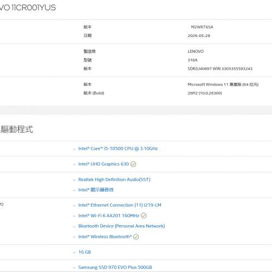Open Intel 顯示器音效 link
The height and width of the screenshot is (272, 272).
coord(96,190)
